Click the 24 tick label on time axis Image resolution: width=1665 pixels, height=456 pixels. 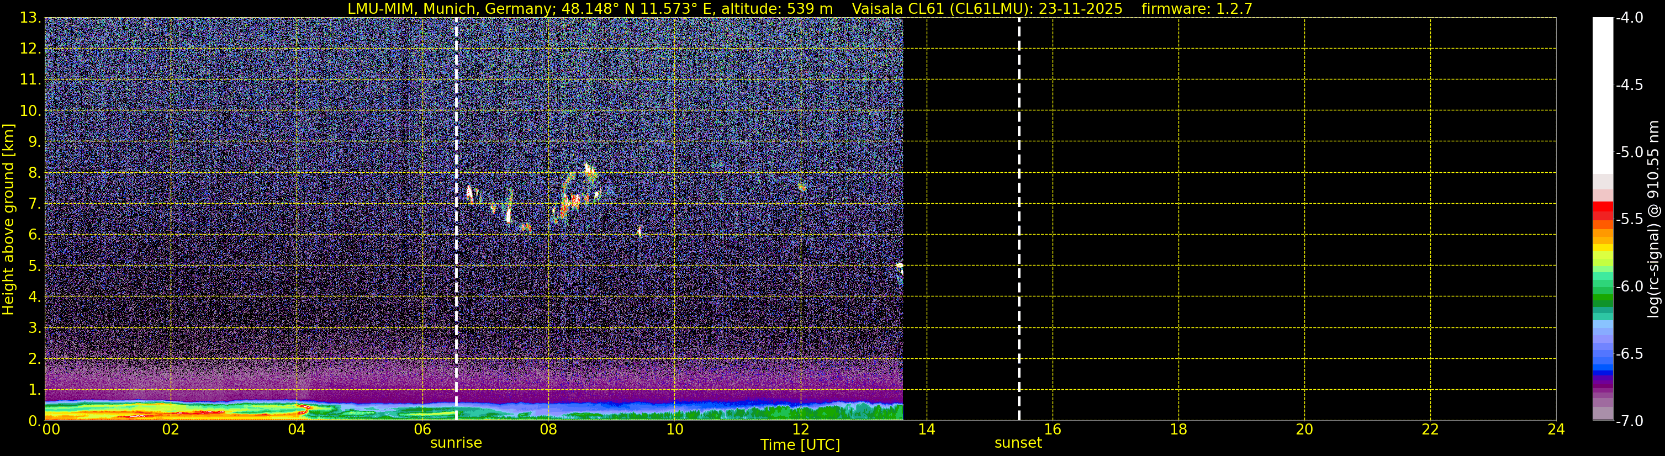coord(1556,430)
